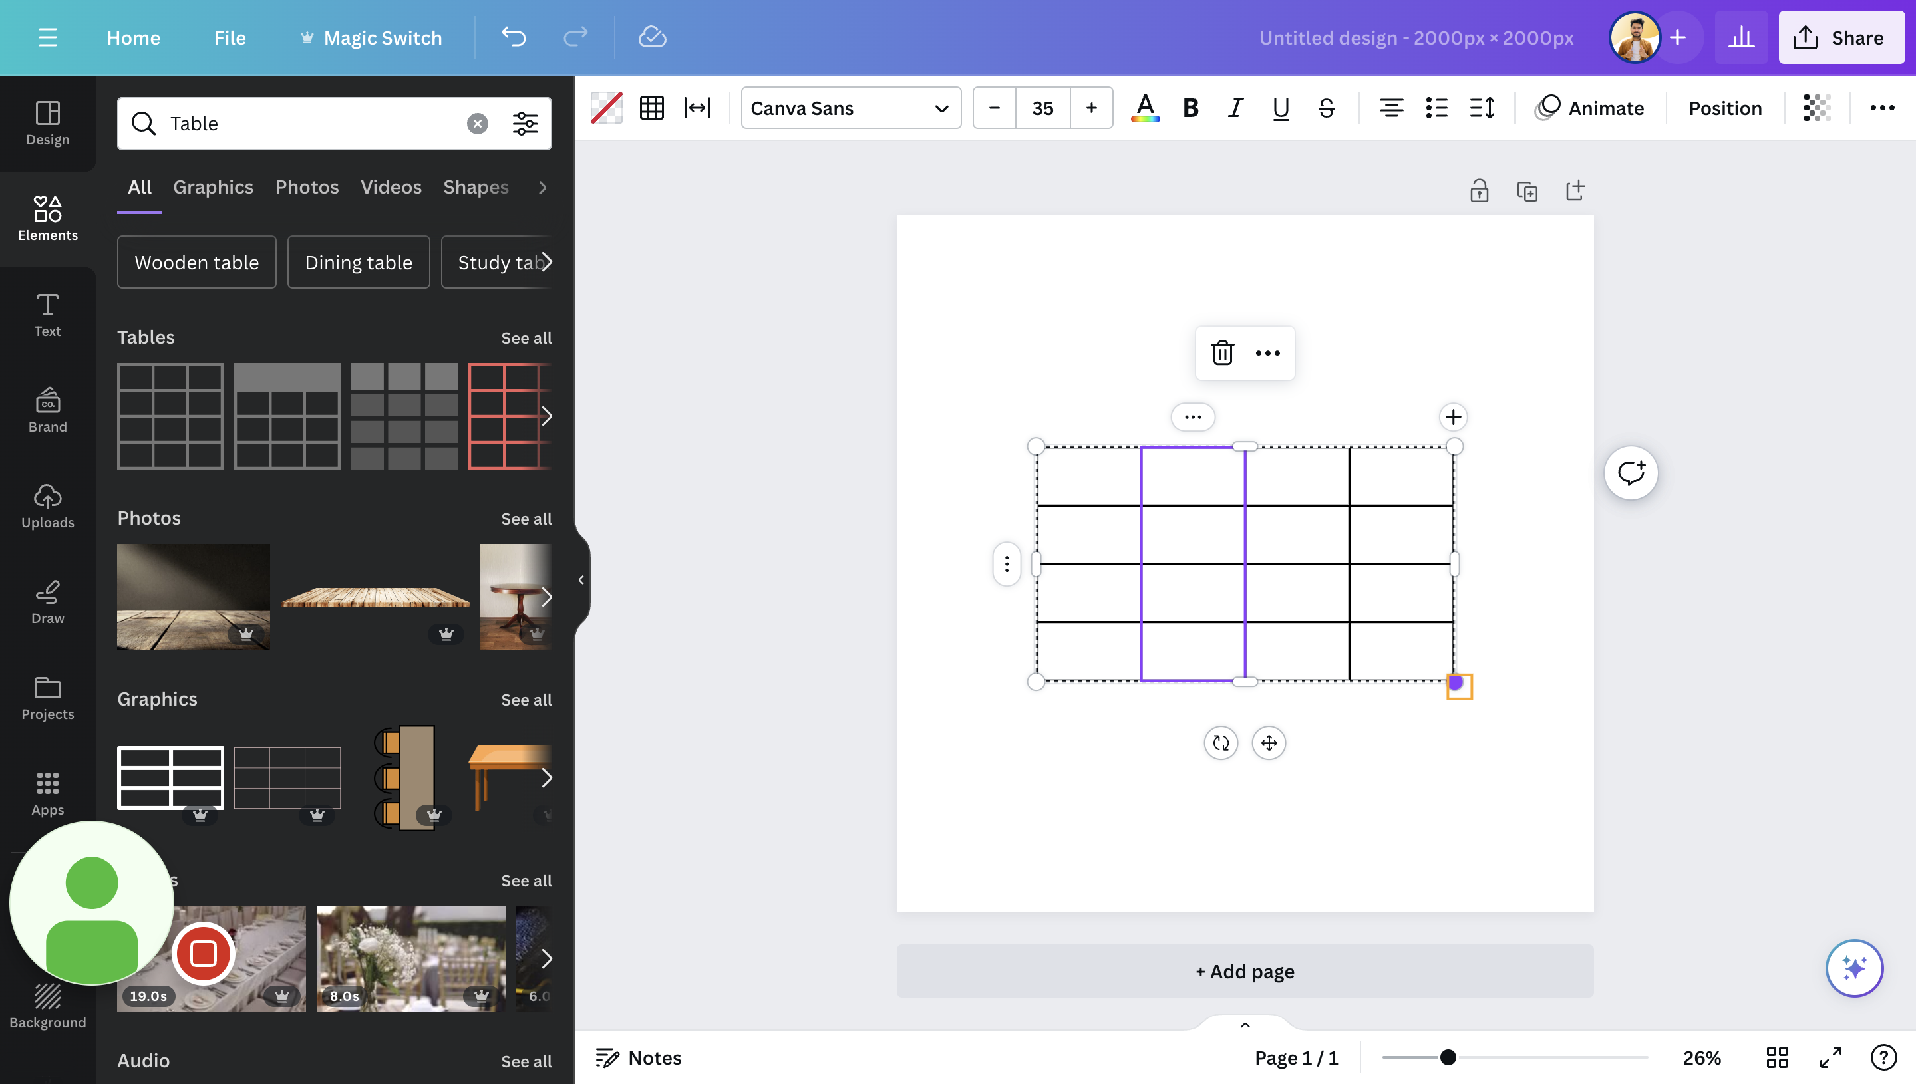Select the Photos tab in search results
The width and height of the screenshot is (1916, 1084).
point(305,187)
